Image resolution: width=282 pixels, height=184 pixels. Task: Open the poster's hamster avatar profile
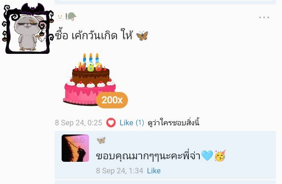click(28, 30)
